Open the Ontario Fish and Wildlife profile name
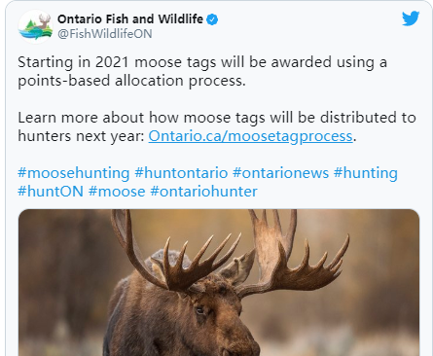Image resolution: width=433 pixels, height=356 pixels. pos(130,19)
